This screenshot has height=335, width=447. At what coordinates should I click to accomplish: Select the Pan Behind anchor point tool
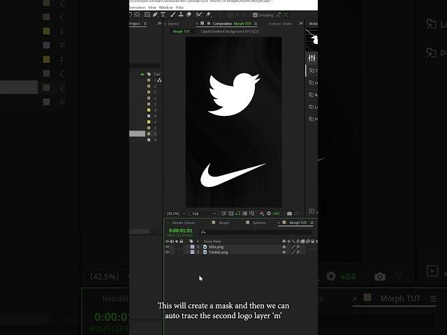(x=137, y=15)
